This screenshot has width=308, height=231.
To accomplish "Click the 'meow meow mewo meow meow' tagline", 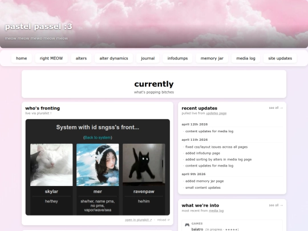I will pyautogui.click(x=37, y=38).
